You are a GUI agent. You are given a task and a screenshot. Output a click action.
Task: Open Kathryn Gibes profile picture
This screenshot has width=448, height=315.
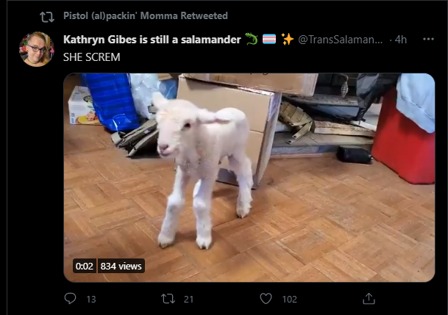[x=37, y=49]
